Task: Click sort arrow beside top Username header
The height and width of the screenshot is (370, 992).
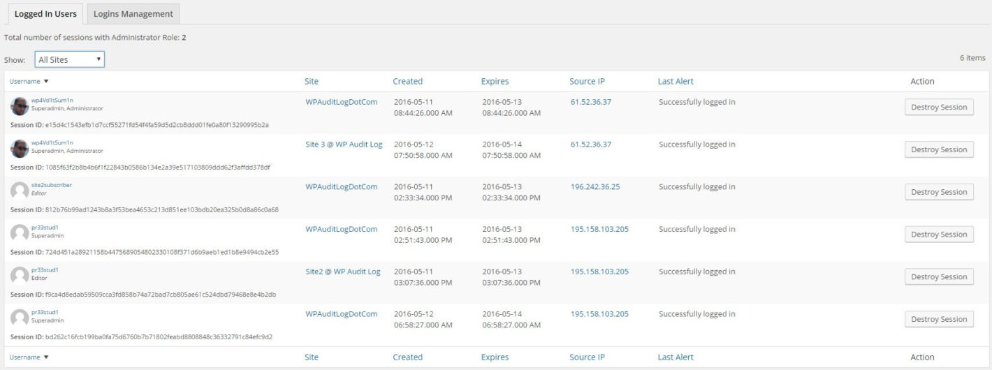Action: click(x=46, y=82)
